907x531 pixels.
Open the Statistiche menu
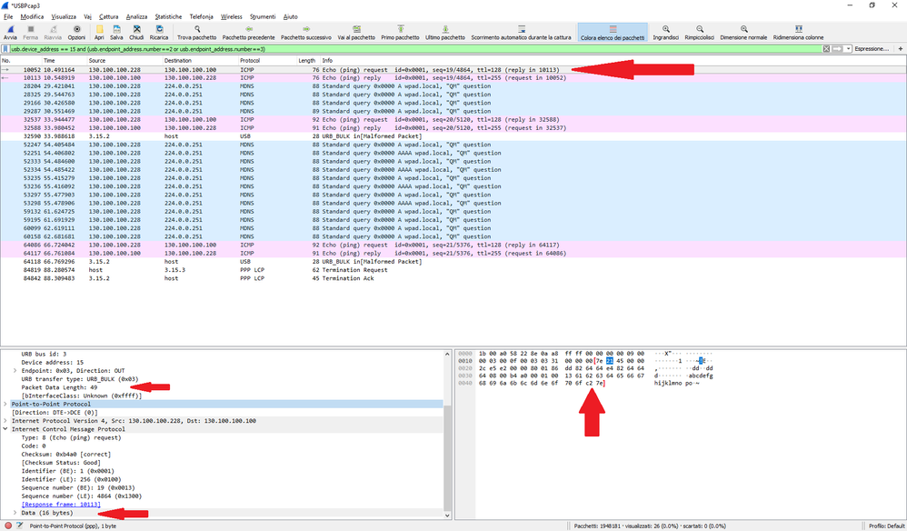(168, 16)
